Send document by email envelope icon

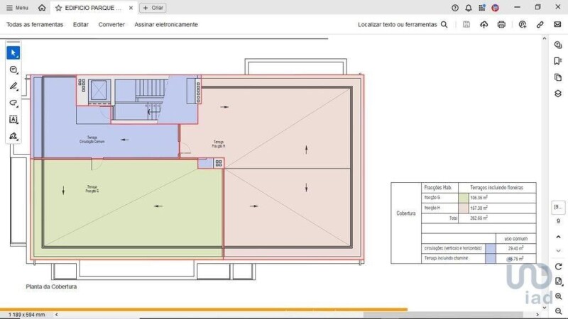pos(557,24)
